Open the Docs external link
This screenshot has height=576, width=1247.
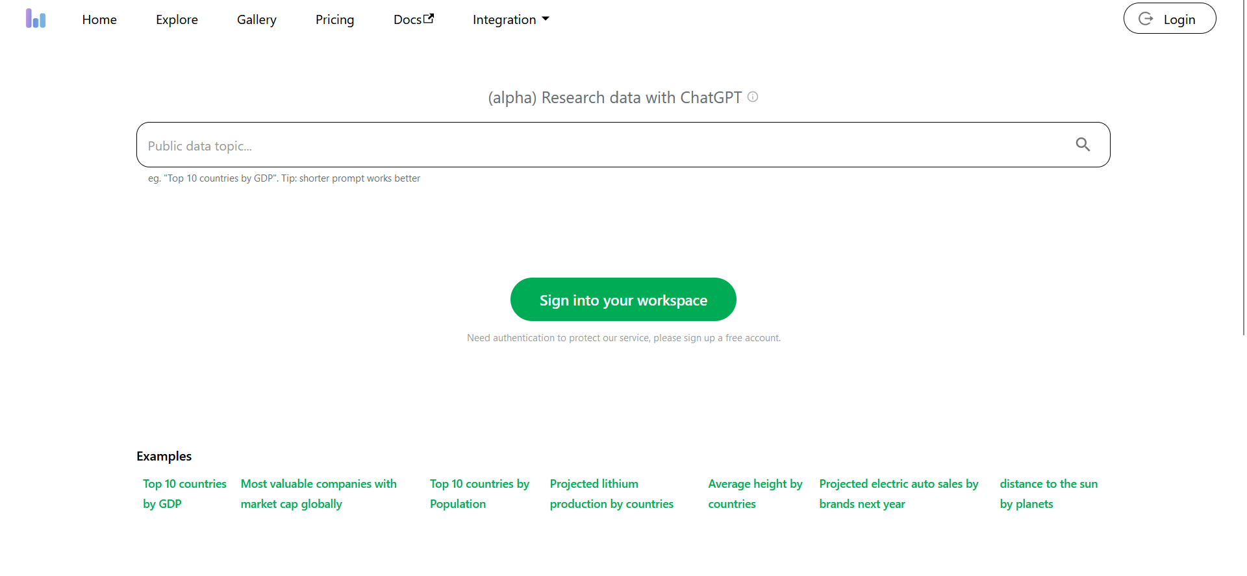(x=413, y=19)
